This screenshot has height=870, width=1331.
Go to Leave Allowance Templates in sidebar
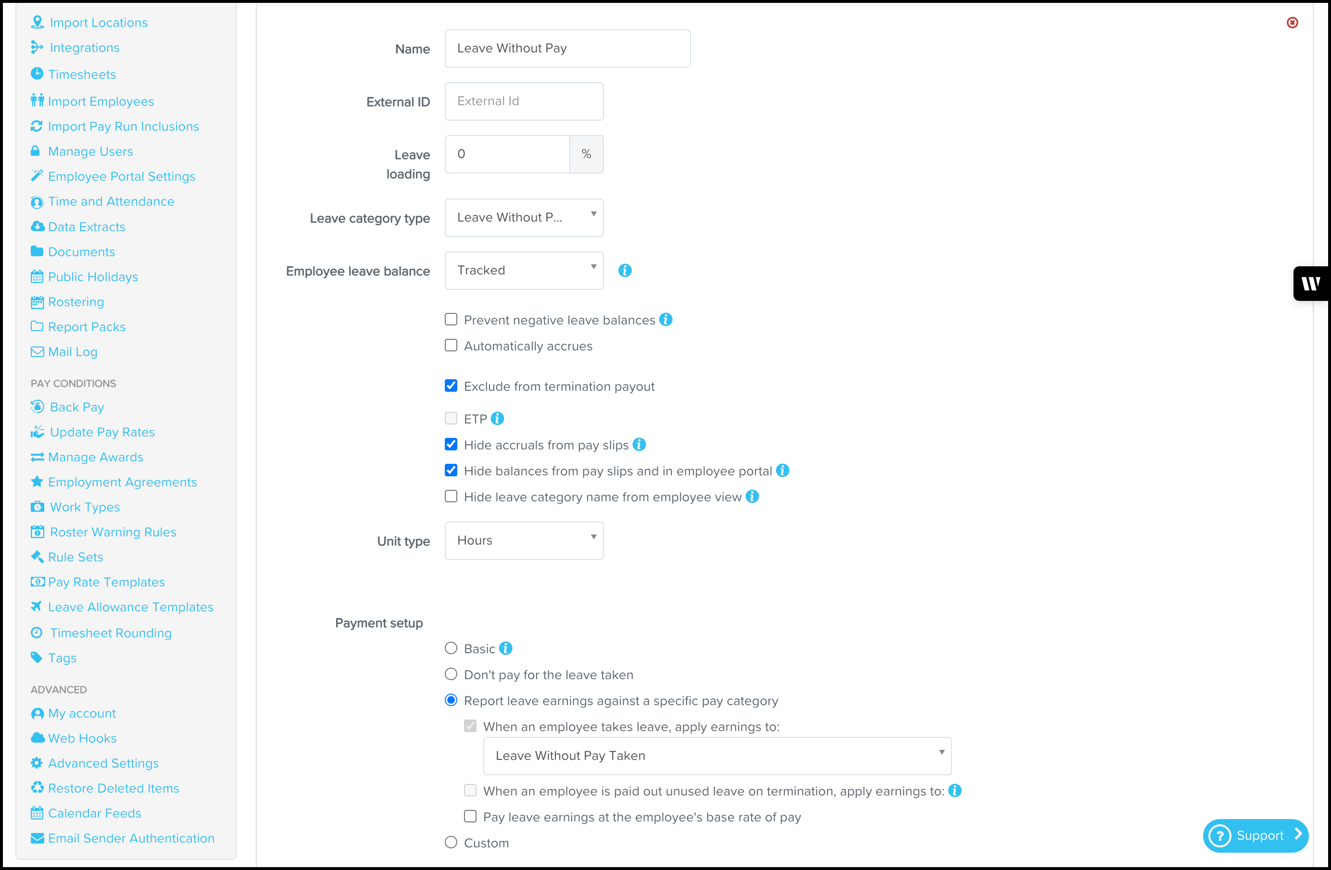click(130, 607)
